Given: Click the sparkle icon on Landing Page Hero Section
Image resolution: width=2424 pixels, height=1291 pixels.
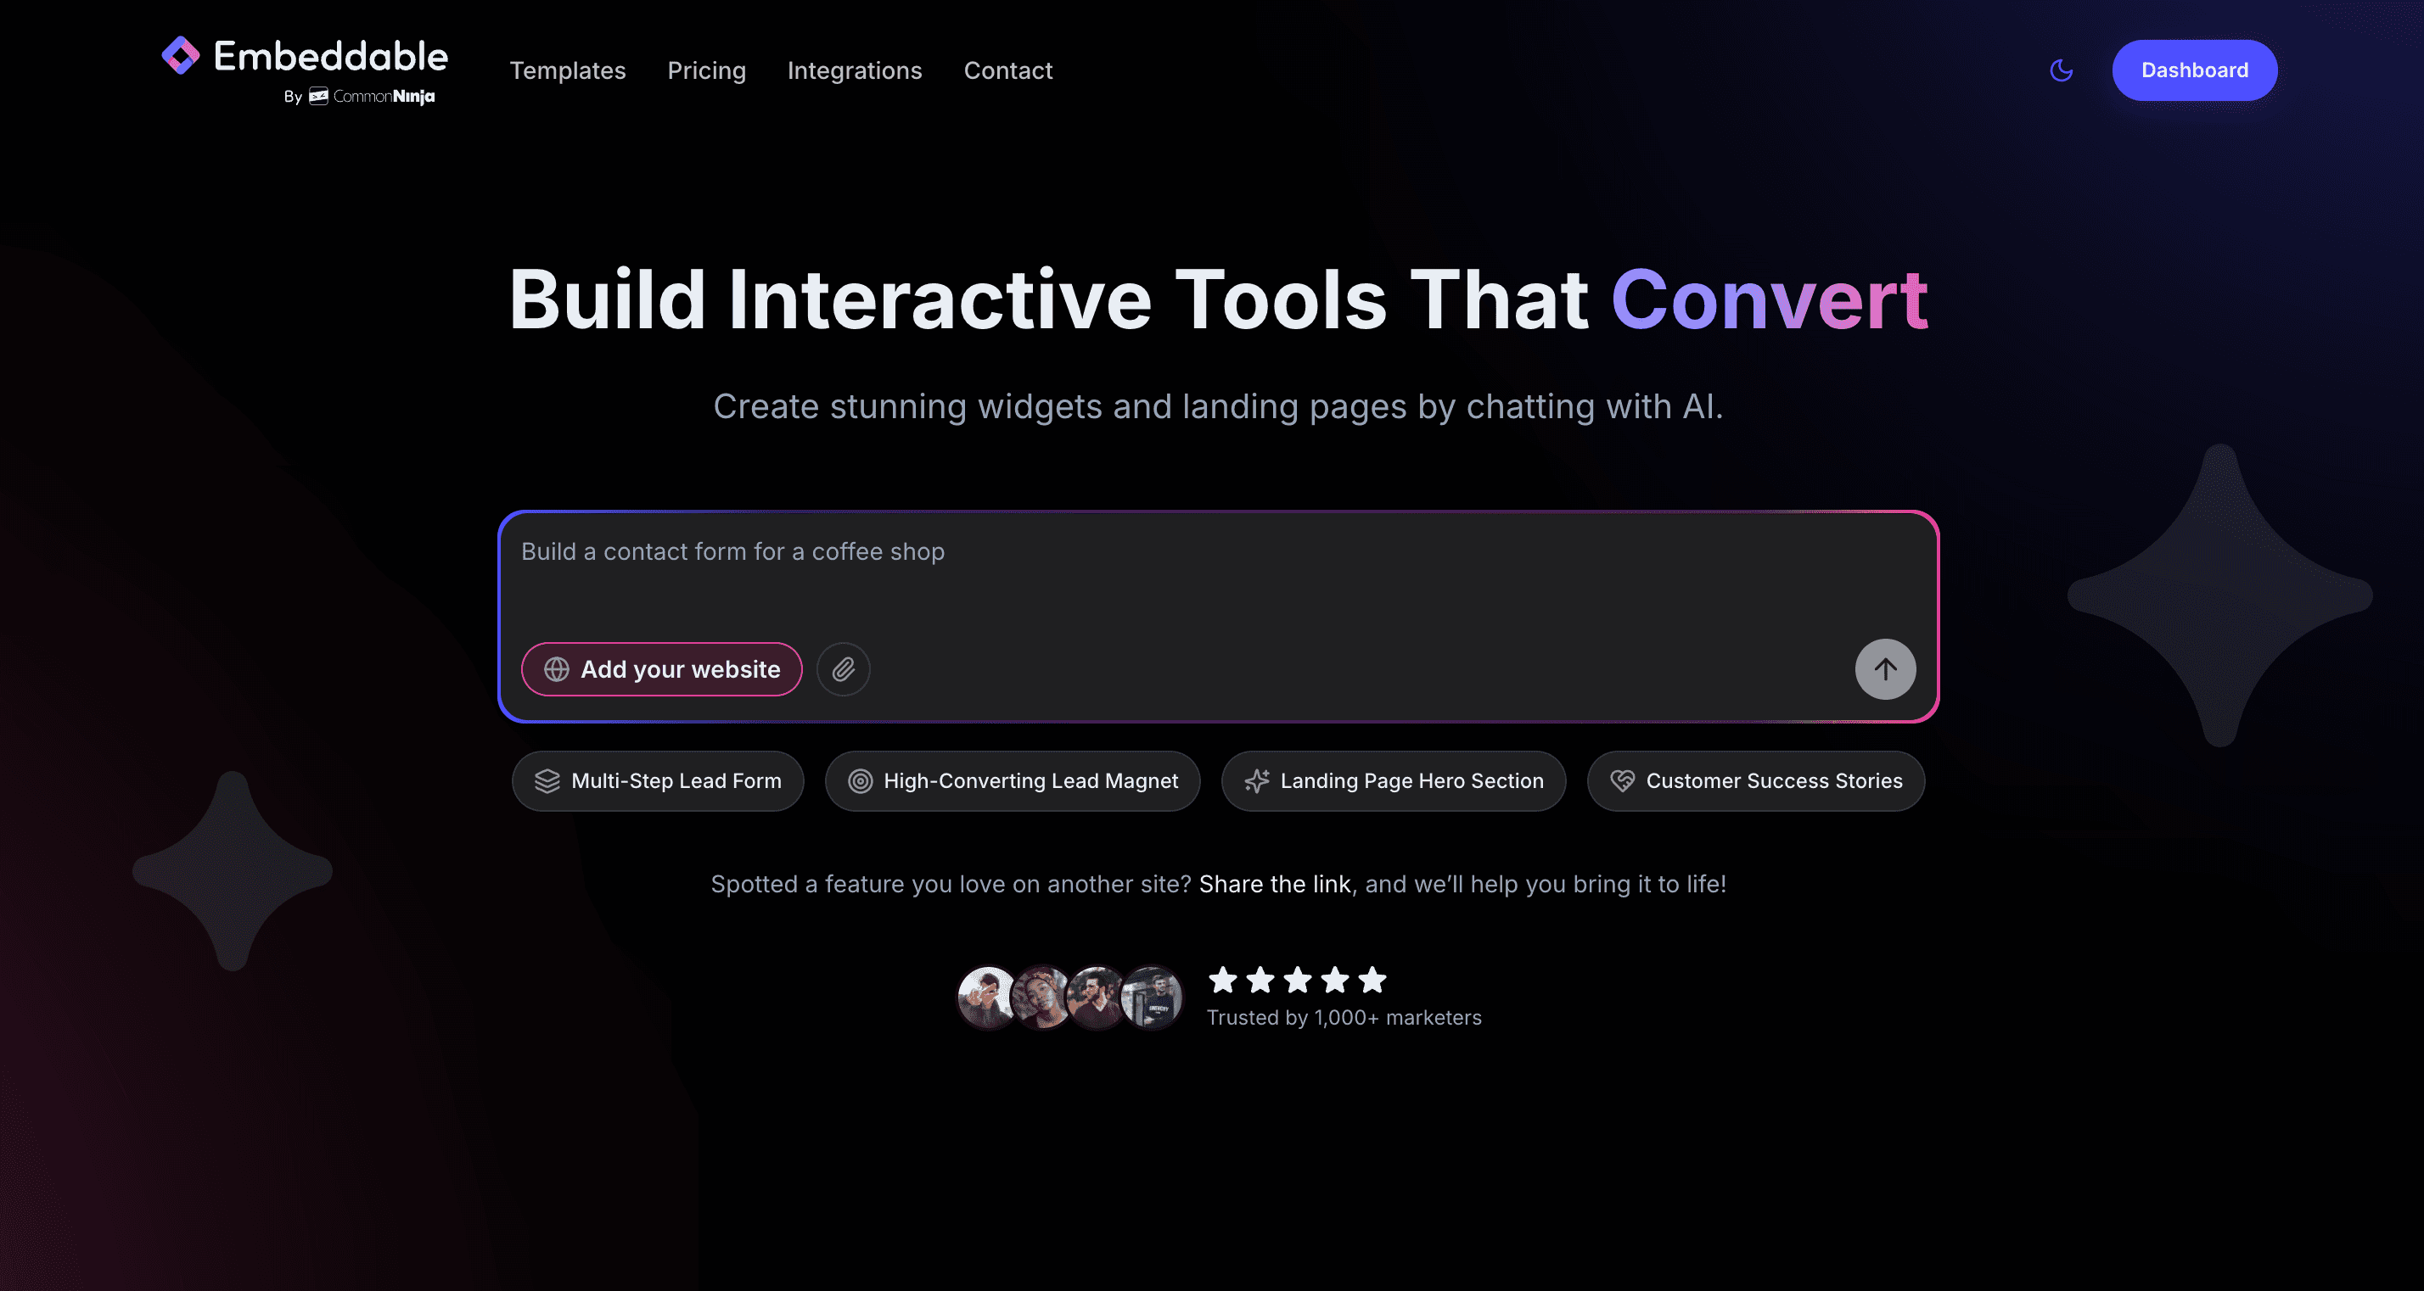Looking at the screenshot, I should (1258, 780).
